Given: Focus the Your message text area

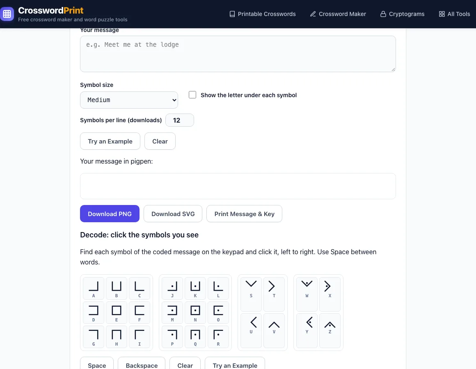Looking at the screenshot, I should 238,54.
